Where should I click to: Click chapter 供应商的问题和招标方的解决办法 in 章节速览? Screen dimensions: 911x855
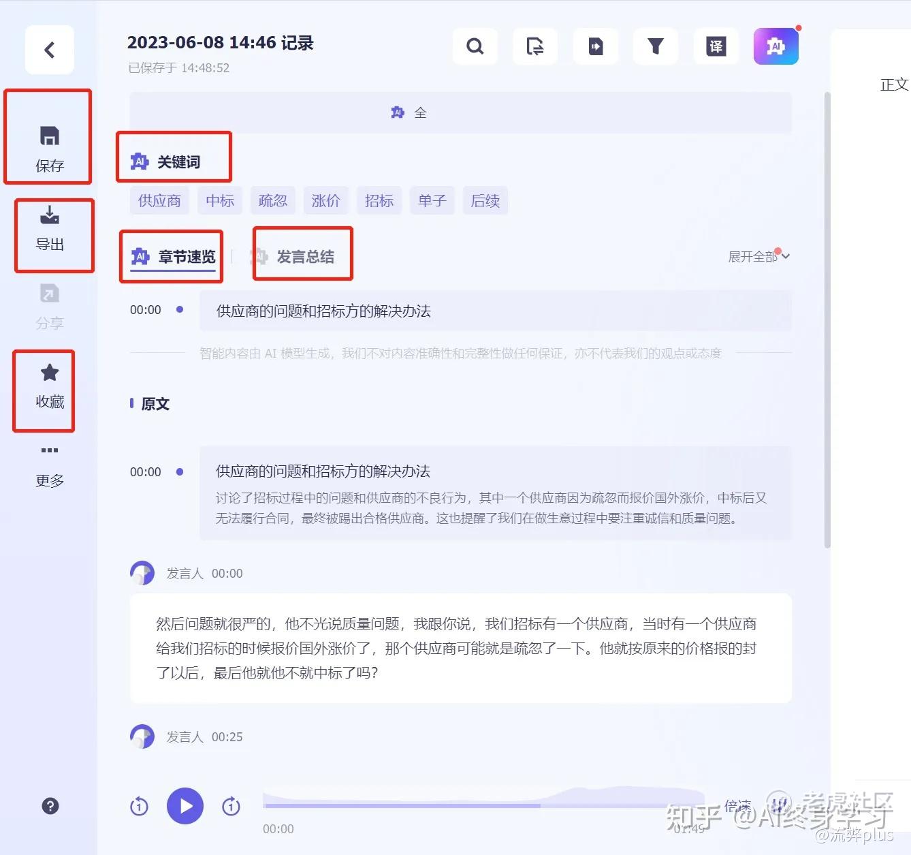pyautogui.click(x=496, y=311)
